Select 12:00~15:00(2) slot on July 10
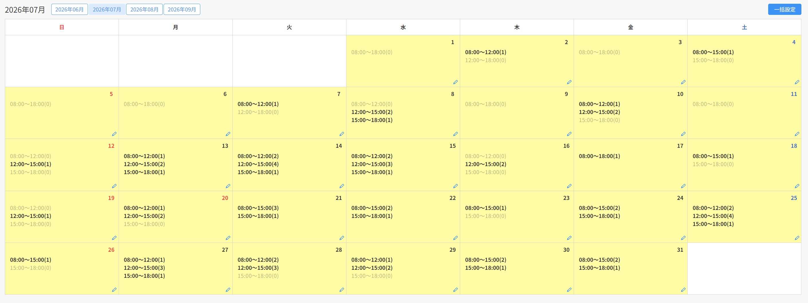 tap(599, 112)
